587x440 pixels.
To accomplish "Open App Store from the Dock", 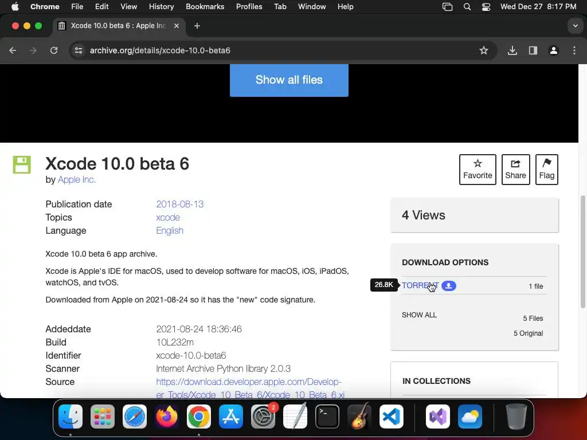I will pyautogui.click(x=231, y=417).
